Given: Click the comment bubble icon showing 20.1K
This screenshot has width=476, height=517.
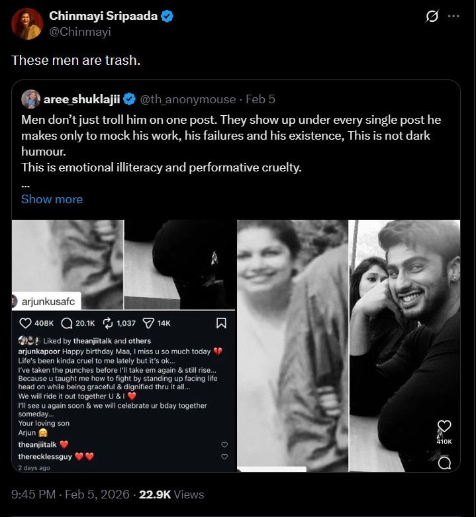Looking at the screenshot, I should 68,323.
